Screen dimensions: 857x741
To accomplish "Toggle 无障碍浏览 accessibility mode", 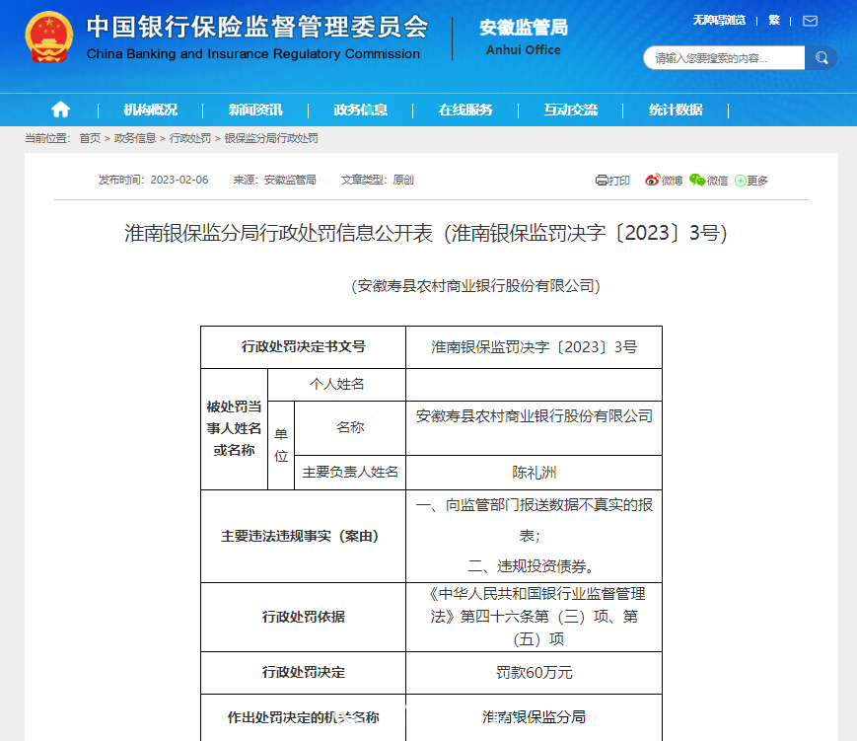I will point(718,21).
